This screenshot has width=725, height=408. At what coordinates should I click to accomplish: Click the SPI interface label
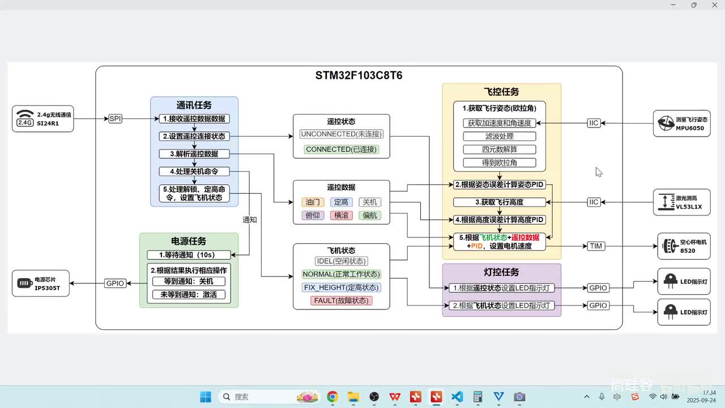pyautogui.click(x=115, y=118)
